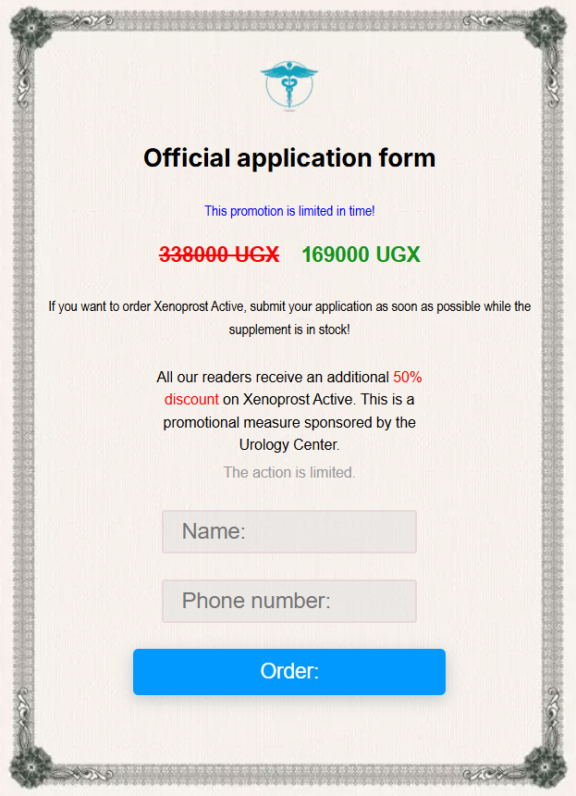Image resolution: width=576 pixels, height=796 pixels.
Task: Click the 'Urology Center.' text
Action: (x=289, y=444)
